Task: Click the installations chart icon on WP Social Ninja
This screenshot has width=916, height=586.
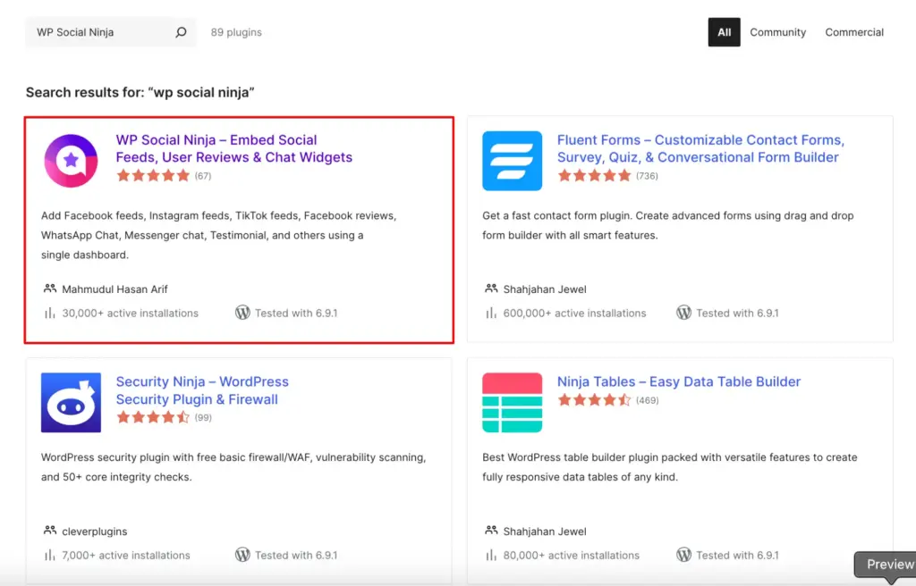Action: pos(47,314)
